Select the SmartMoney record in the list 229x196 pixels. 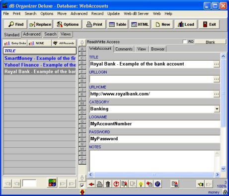tap(40, 58)
